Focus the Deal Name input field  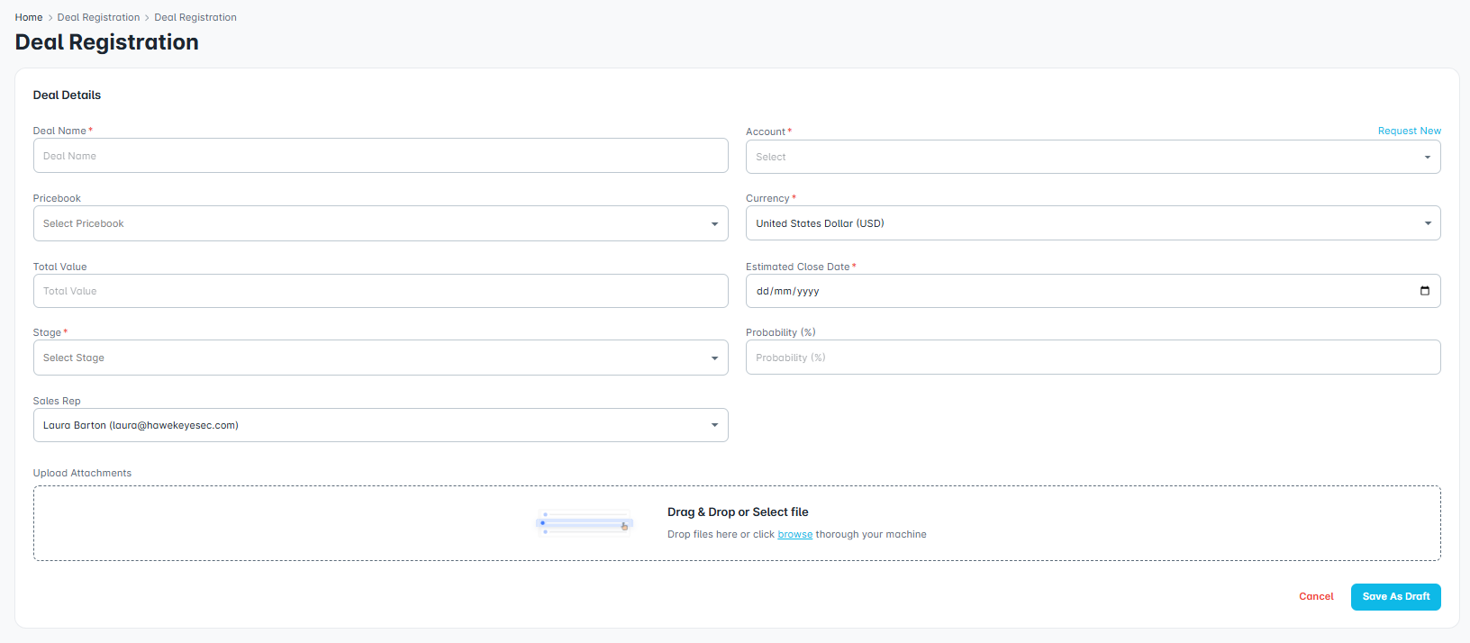[380, 156]
